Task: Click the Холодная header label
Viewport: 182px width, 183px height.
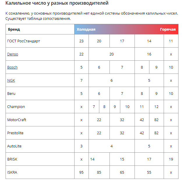Action: click(86, 29)
